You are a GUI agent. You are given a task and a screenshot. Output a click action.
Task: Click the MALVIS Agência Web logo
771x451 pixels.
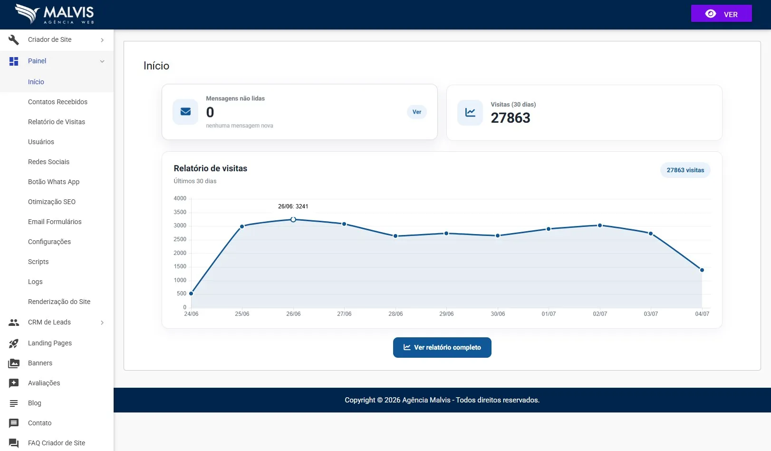coord(55,14)
